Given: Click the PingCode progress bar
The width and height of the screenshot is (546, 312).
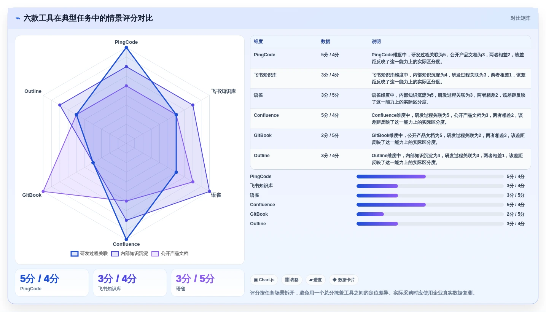Looking at the screenshot, I should click(430, 177).
